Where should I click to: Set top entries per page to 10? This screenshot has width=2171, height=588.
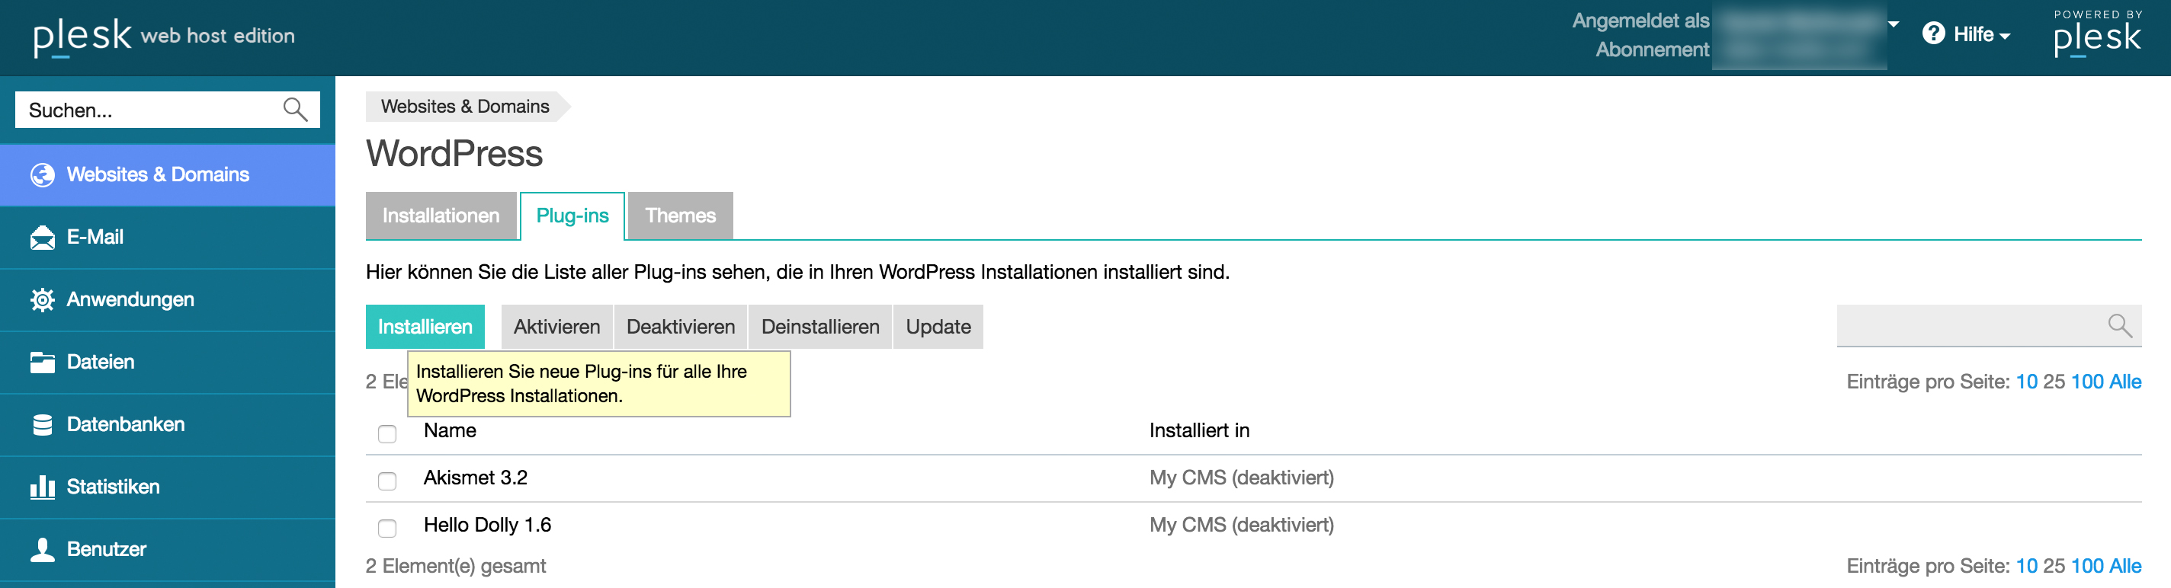point(2026,382)
